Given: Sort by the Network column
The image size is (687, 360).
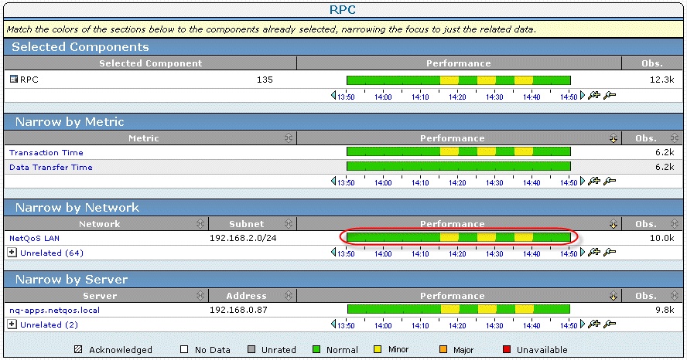Looking at the screenshot, I should pos(200,224).
